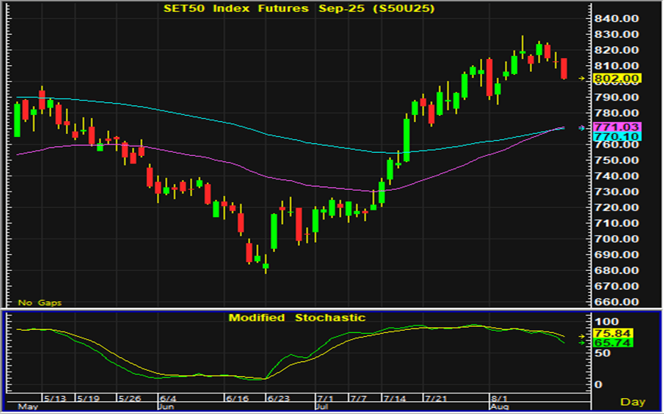
Task: Select the Jun month label on the axis
Action: point(166,406)
